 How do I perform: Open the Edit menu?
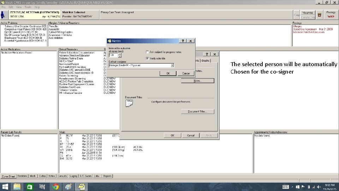(11, 7)
